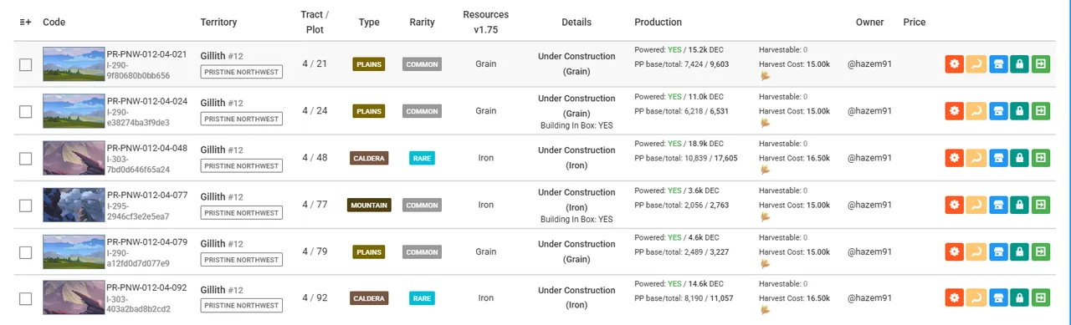Click the green arrow-in-box icon in the 4 / 24 row
The width and height of the screenshot is (1071, 325).
tap(1041, 110)
